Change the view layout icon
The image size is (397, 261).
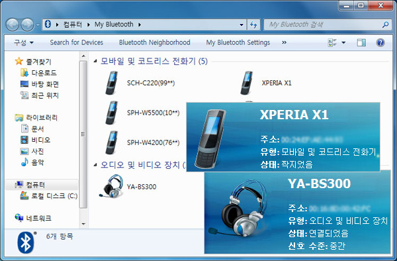(332, 42)
